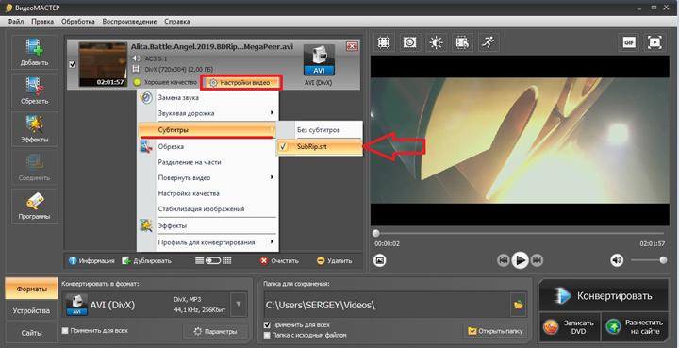Screen dimensions: 679x348
Task: Click the AVI format camcorder icon
Action: coord(319,60)
